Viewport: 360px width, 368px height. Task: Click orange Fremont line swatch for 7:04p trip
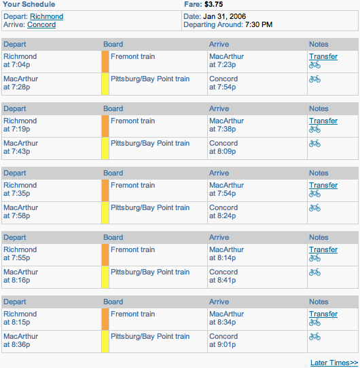[x=105, y=62]
